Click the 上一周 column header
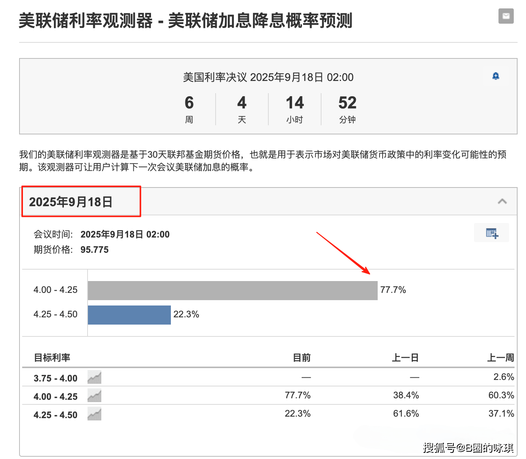 coord(500,358)
